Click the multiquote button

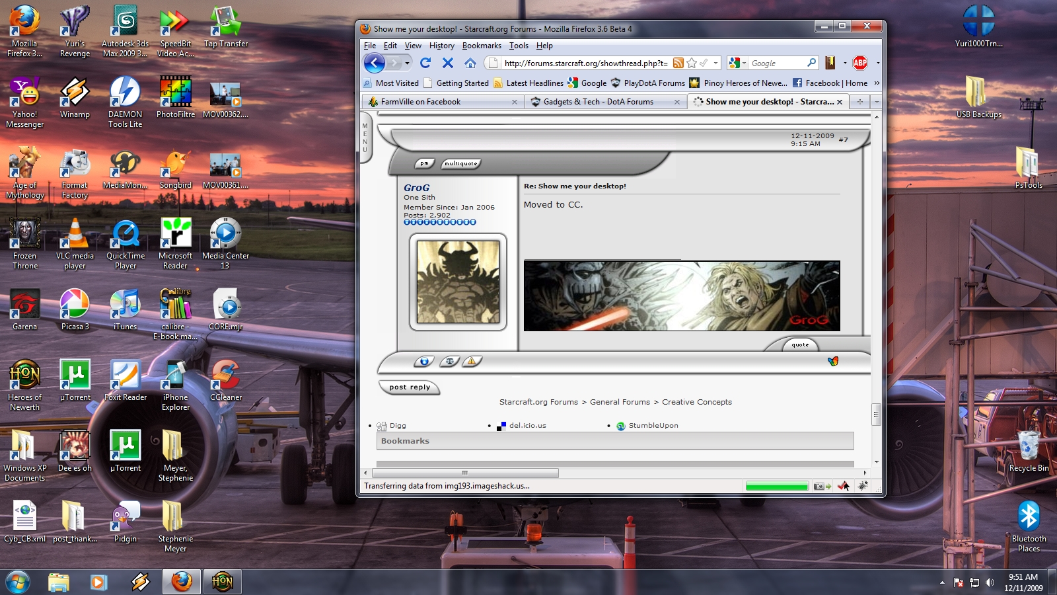pos(460,163)
